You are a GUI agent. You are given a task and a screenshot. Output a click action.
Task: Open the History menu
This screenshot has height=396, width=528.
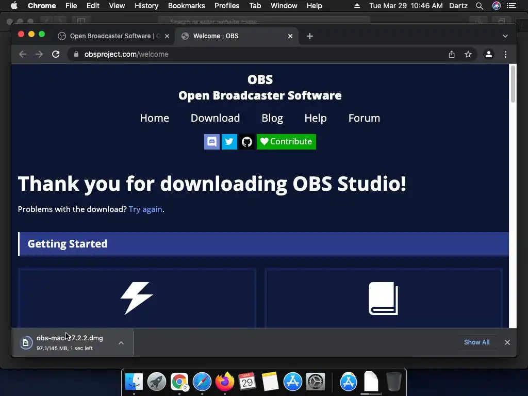click(x=146, y=6)
